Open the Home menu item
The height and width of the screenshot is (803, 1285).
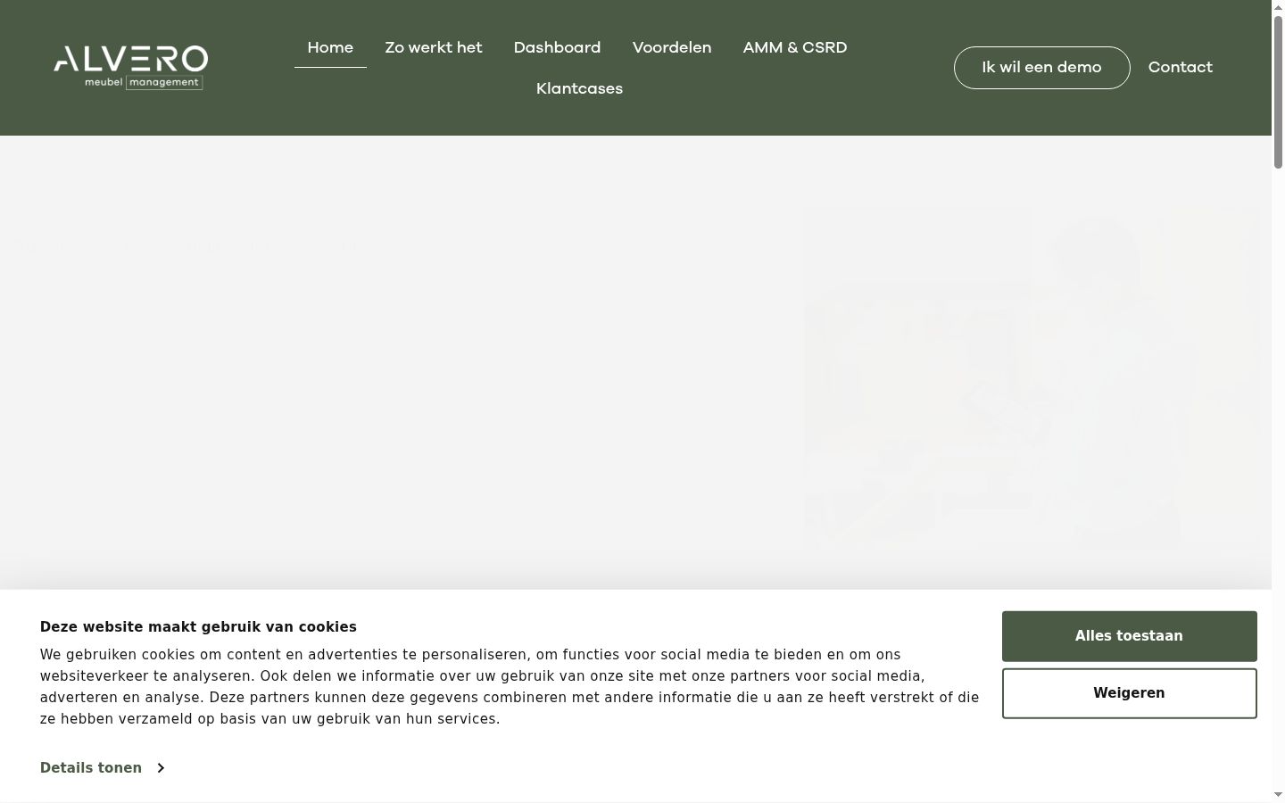[330, 47]
